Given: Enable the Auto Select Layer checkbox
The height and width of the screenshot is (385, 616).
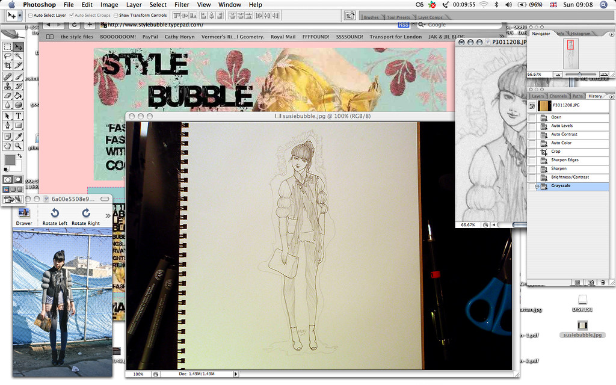Looking at the screenshot, I should (x=31, y=15).
